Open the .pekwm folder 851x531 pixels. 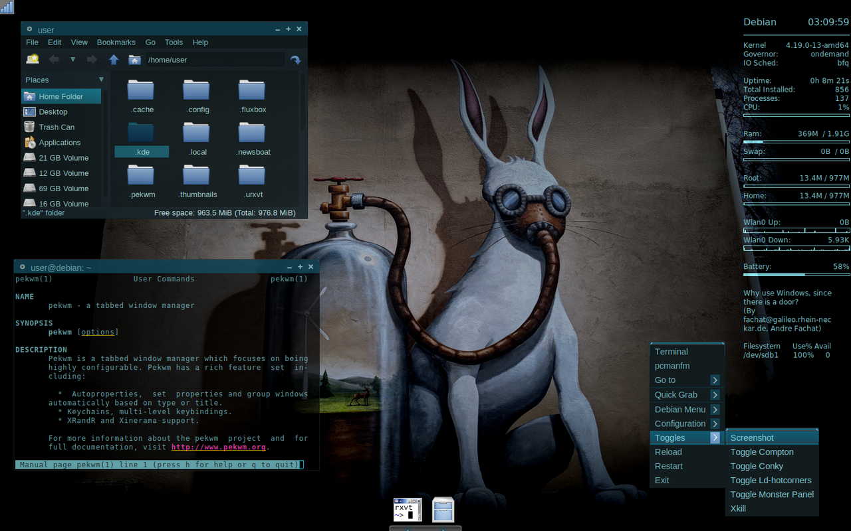click(142, 182)
